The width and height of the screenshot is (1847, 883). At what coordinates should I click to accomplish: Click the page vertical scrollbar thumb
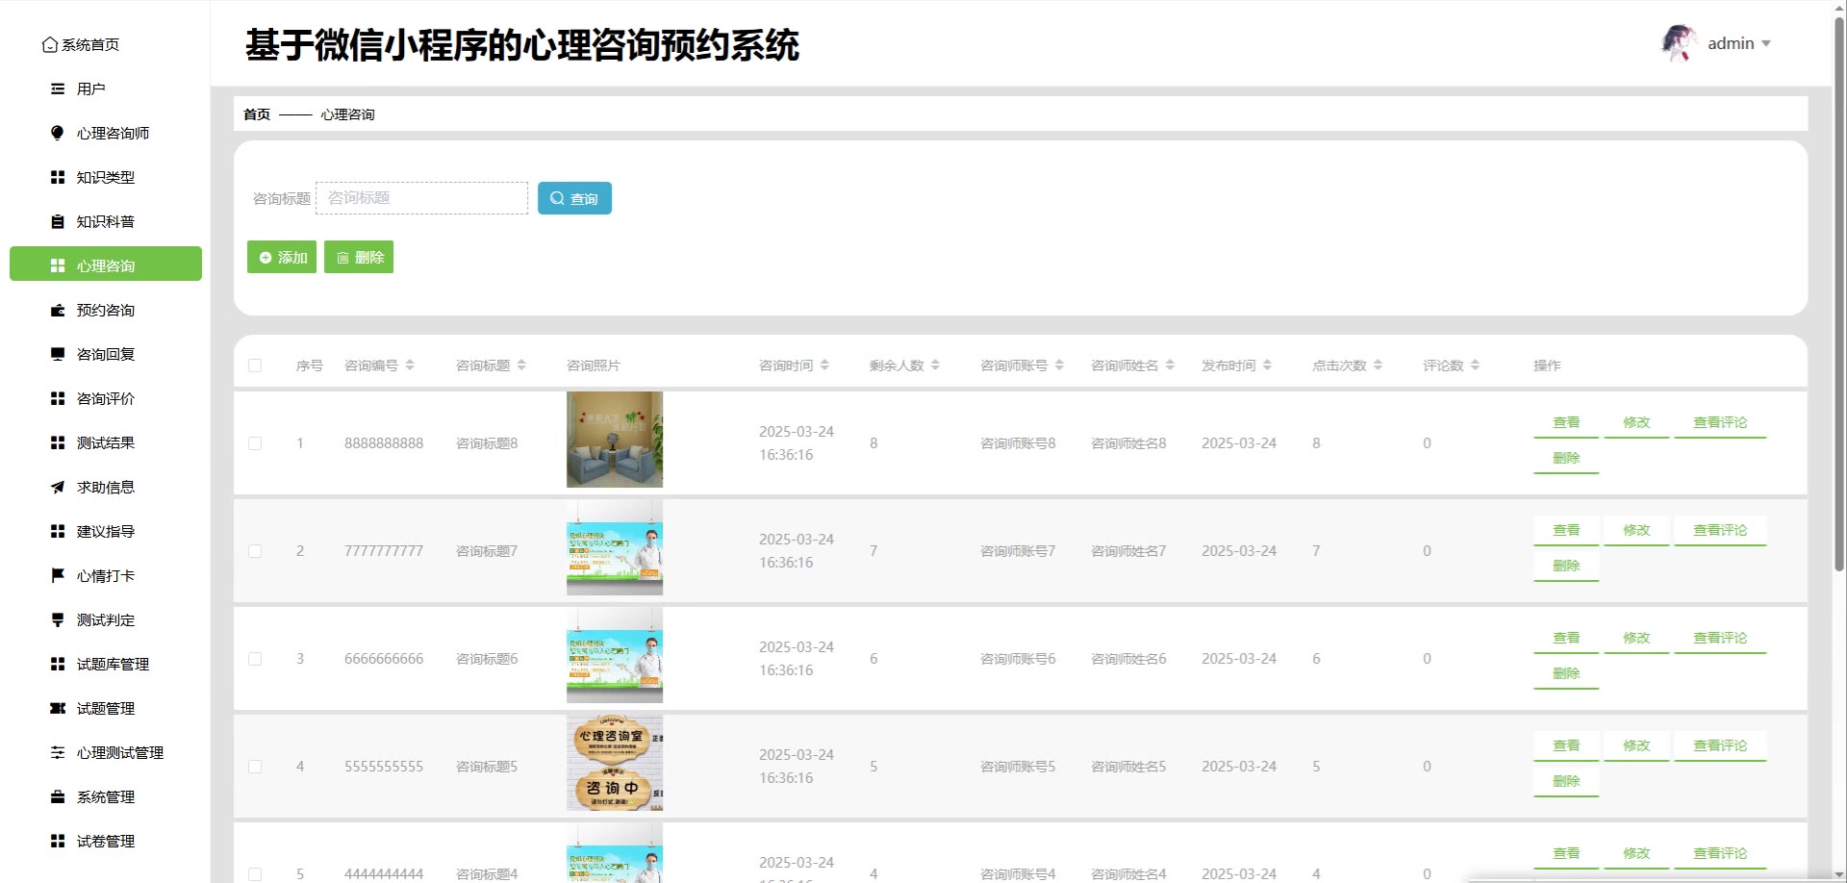click(1838, 289)
